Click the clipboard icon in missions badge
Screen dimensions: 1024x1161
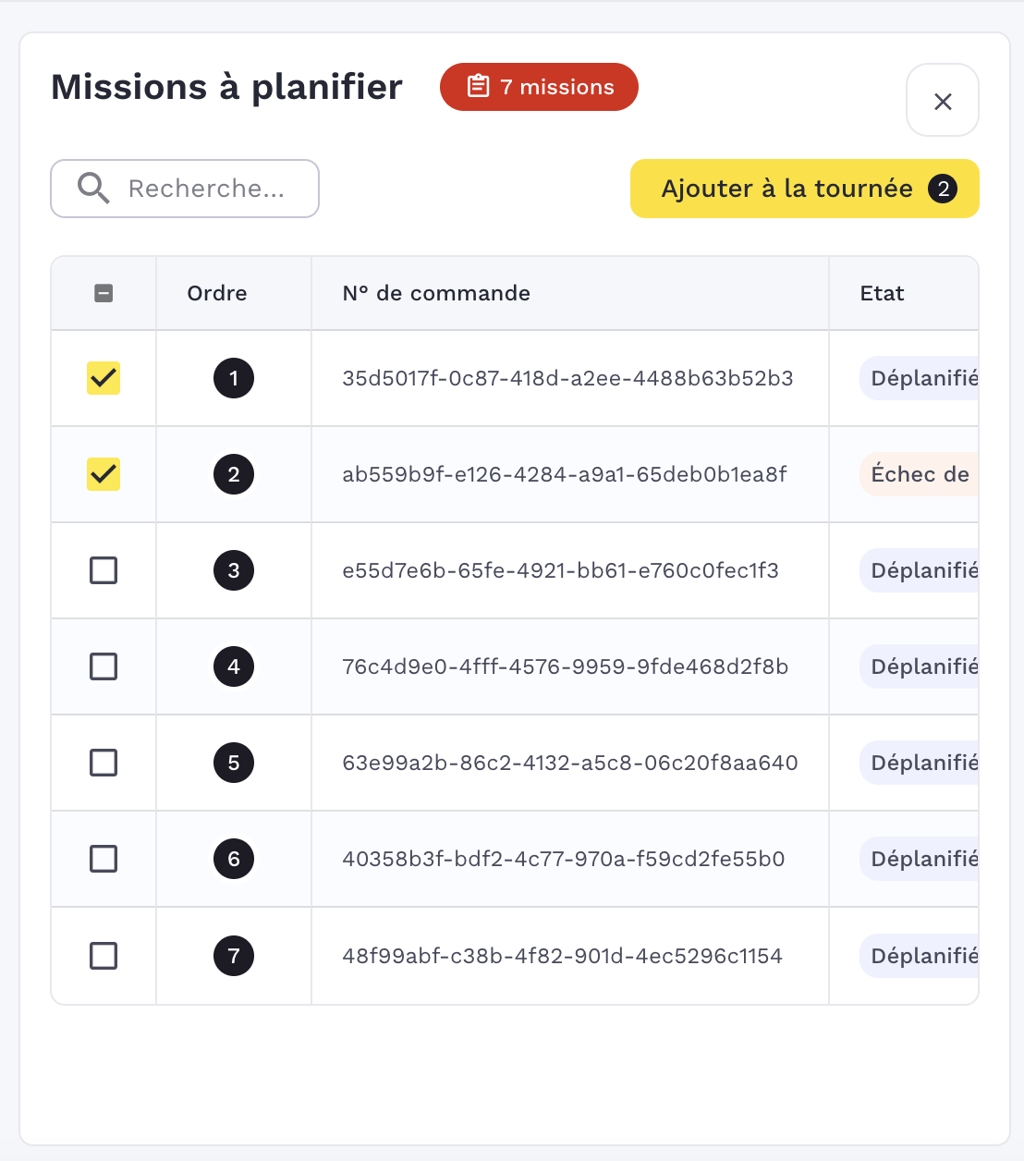coord(478,87)
